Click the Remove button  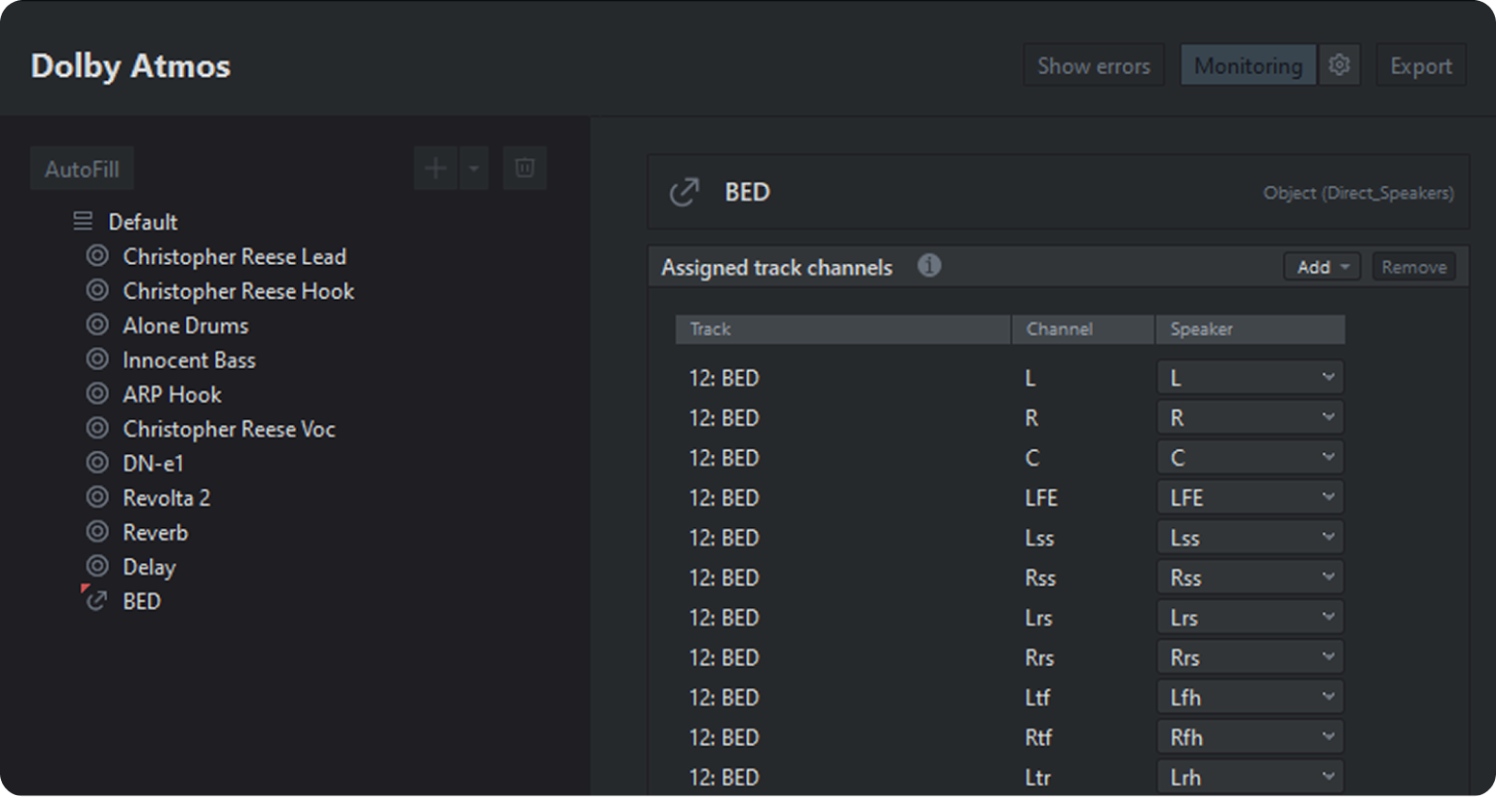[1414, 267]
